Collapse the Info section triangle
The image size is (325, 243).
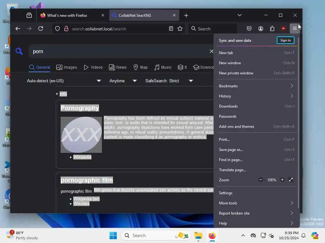coord(57,94)
